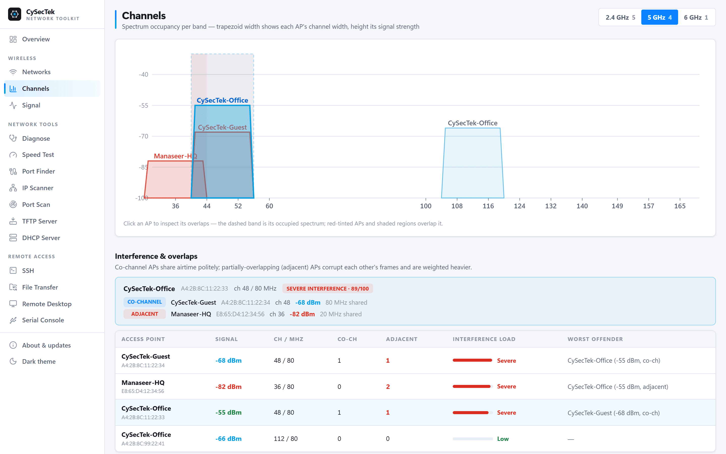Click CySecTek-Guest interference load bar
The image size is (726, 454).
pyautogui.click(x=472, y=360)
